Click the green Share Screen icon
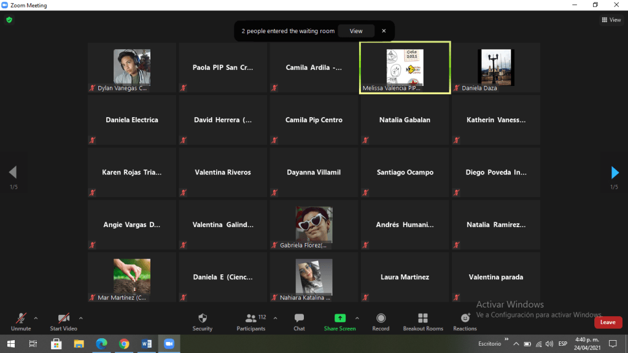 339,318
